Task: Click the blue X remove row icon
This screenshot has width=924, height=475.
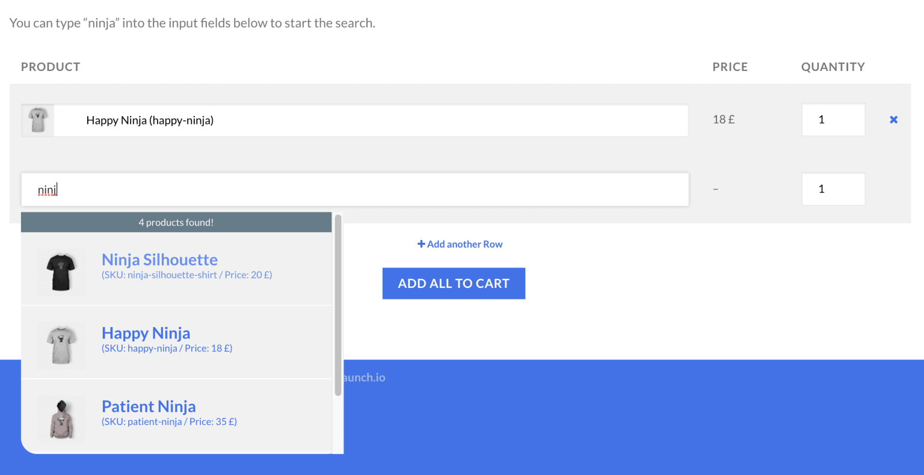Action: [x=893, y=120]
